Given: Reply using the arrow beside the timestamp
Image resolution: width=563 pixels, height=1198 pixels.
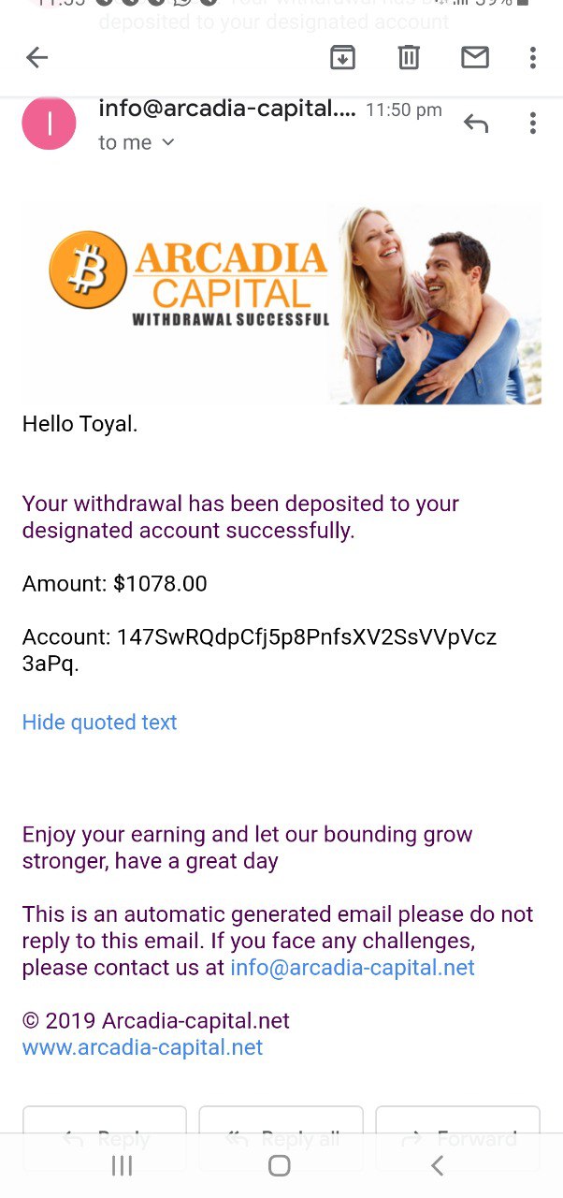Looking at the screenshot, I should (476, 124).
